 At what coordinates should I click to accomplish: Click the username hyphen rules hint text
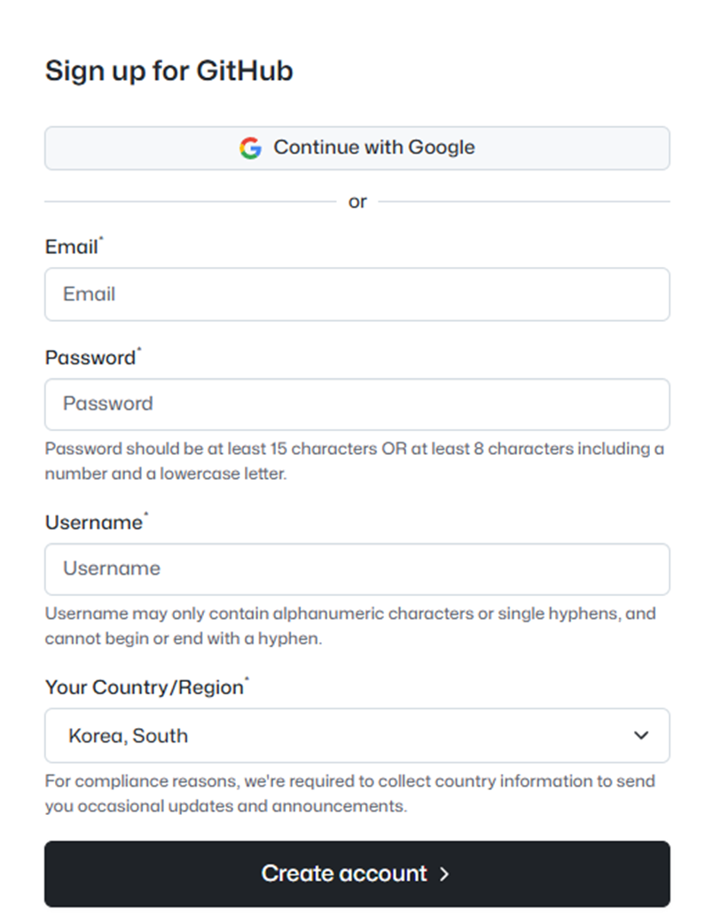(x=350, y=626)
